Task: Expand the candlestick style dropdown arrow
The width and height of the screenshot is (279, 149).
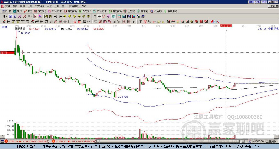Action: coord(32,17)
